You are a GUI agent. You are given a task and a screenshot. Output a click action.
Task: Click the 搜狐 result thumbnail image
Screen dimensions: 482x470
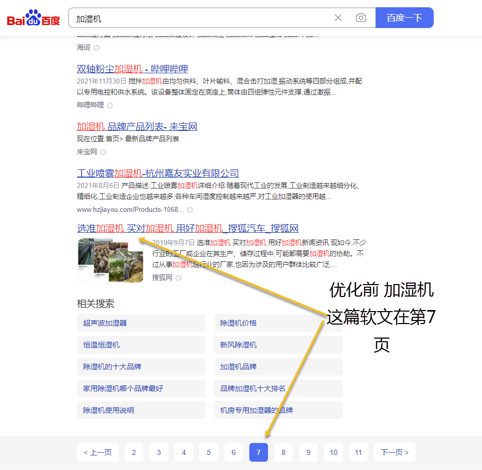[x=110, y=260]
